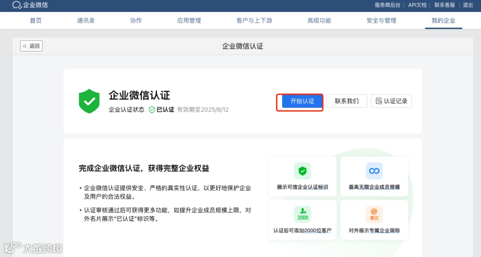Viewport: 481px width, 257px height.
Task: Switch to the 通讯录 tab
Action: 86,20
